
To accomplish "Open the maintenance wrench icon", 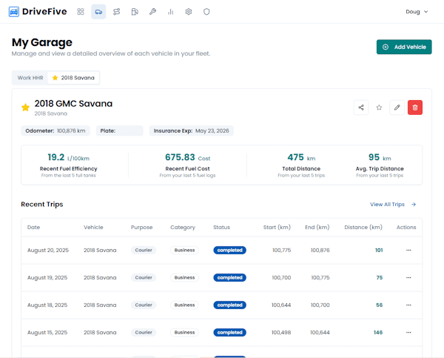I will point(152,12).
